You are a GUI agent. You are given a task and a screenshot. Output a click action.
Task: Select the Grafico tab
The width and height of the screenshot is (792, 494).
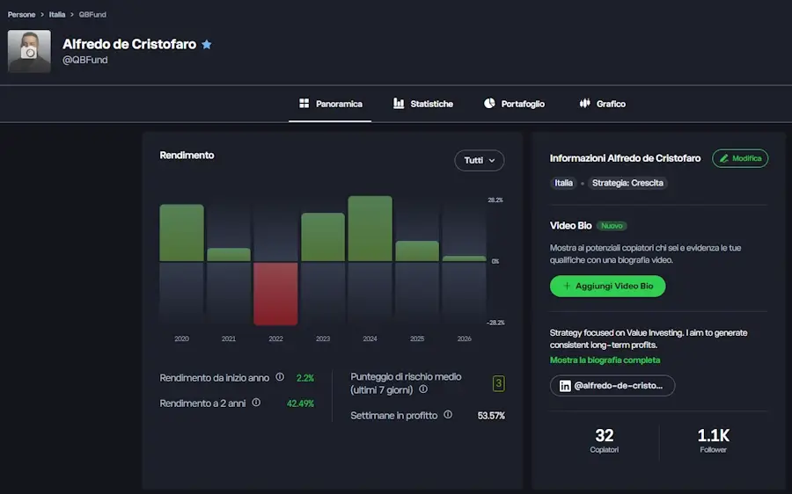tap(602, 104)
